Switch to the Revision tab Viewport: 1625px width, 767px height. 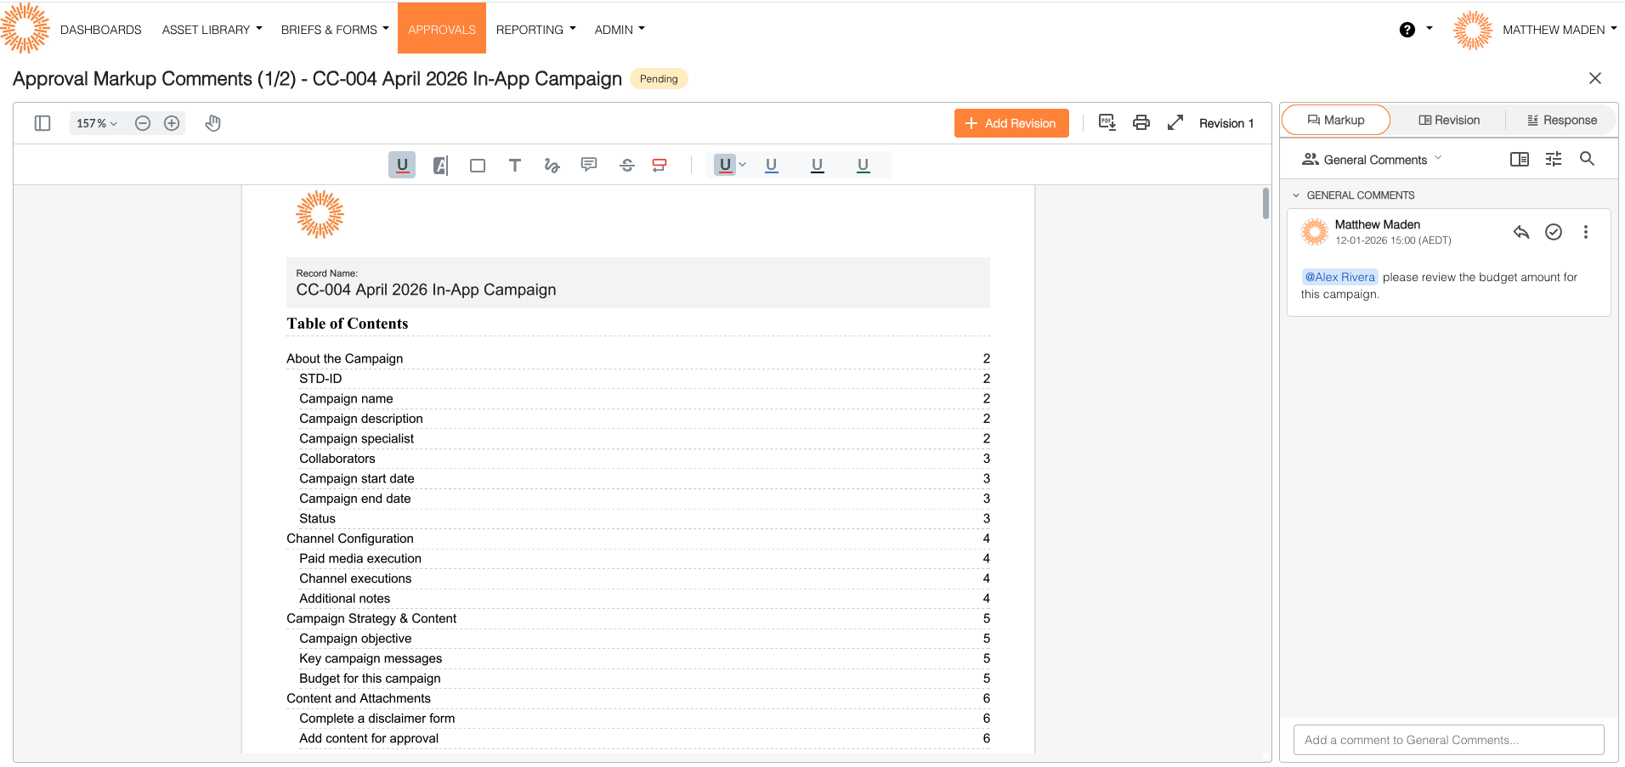pos(1449,121)
